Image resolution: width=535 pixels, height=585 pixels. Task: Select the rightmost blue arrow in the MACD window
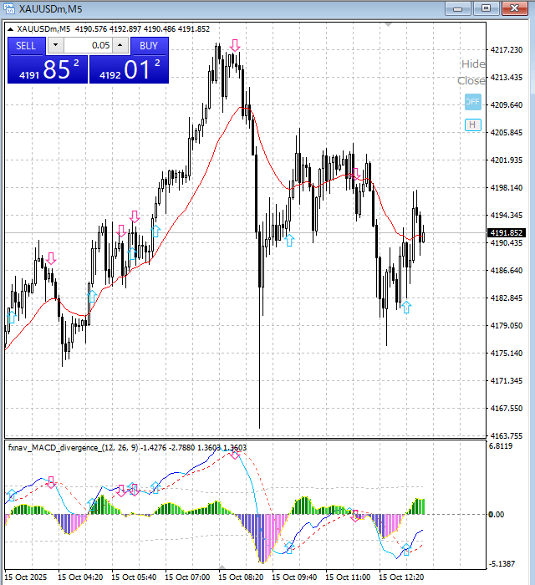tap(406, 549)
